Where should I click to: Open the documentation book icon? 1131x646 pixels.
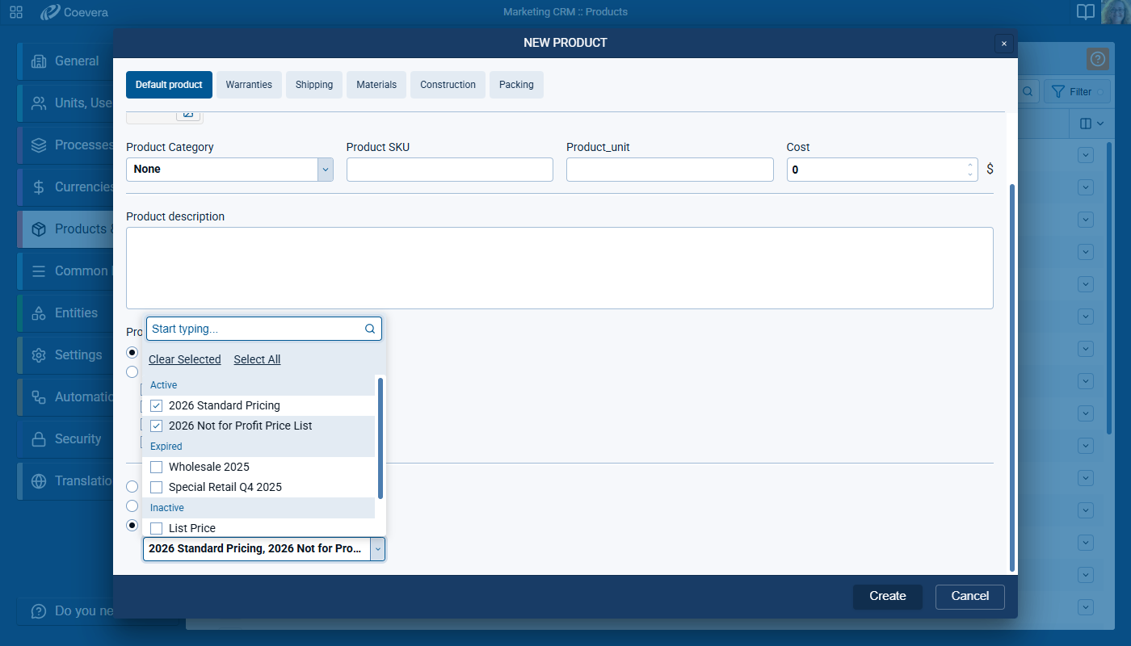1086,12
